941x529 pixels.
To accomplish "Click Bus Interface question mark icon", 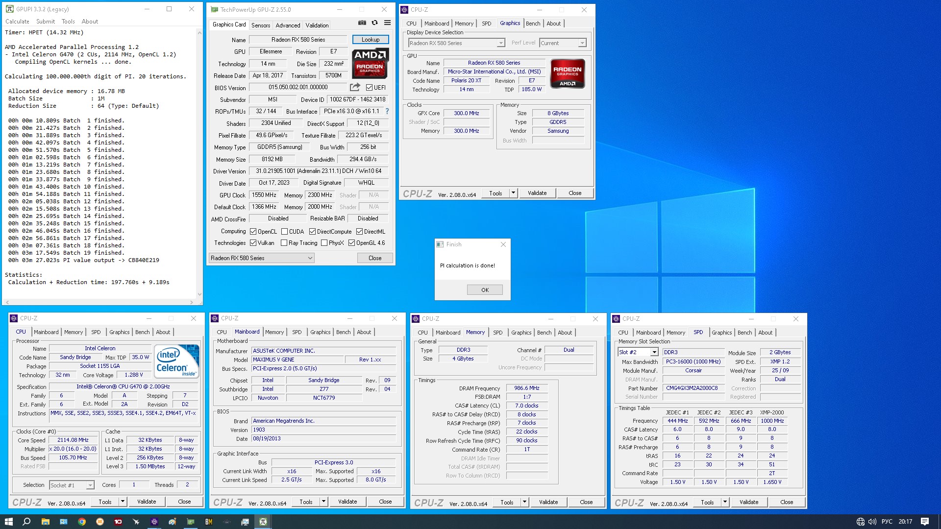I will click(387, 111).
